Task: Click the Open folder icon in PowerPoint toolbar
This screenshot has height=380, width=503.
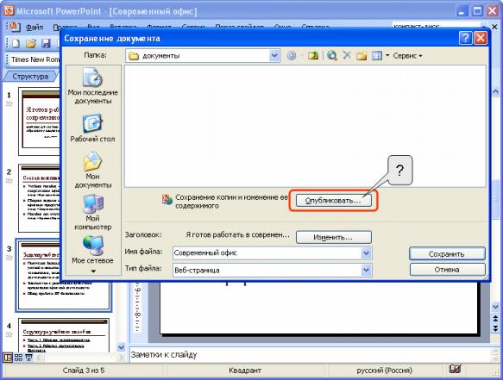Action: (31, 43)
